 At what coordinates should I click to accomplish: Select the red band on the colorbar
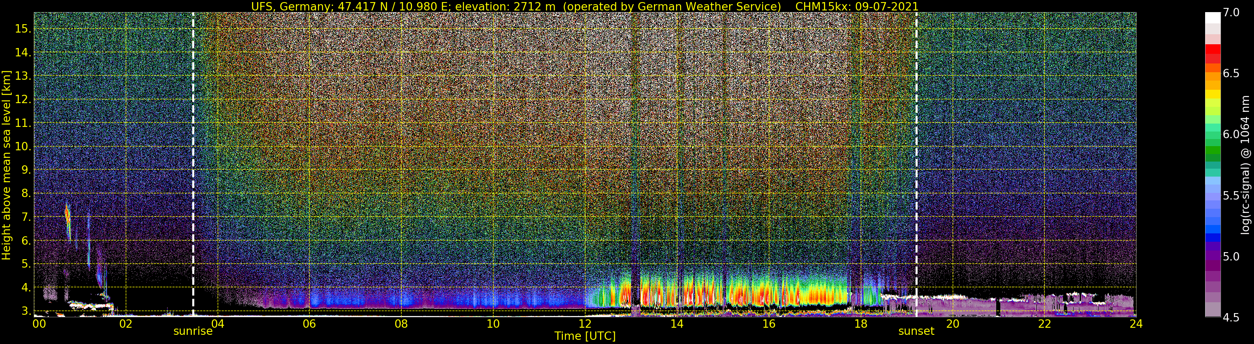pyautogui.click(x=1213, y=50)
